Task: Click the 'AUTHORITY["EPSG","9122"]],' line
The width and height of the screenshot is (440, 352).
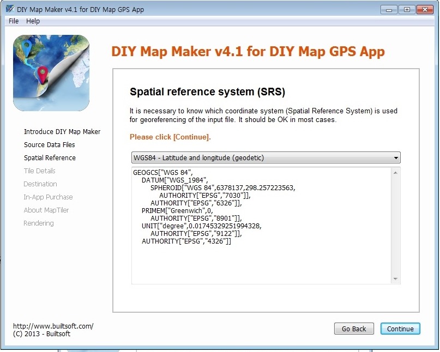Action: 196,234
